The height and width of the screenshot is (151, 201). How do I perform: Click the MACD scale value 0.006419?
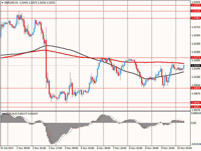tap(196, 113)
